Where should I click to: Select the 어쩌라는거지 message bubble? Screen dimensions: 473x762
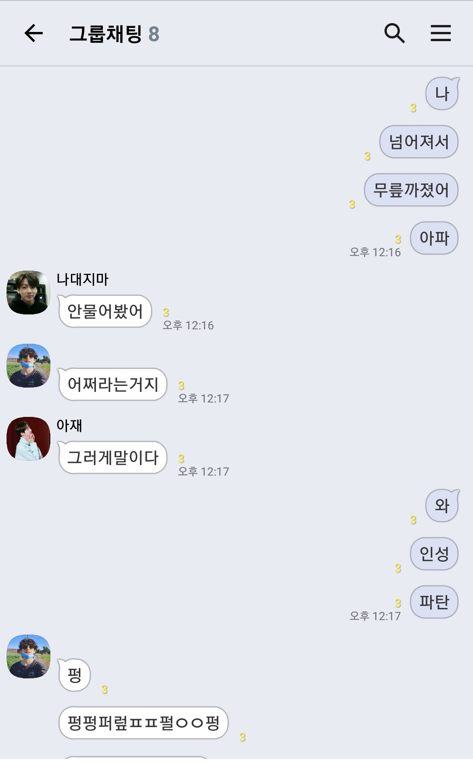click(113, 385)
